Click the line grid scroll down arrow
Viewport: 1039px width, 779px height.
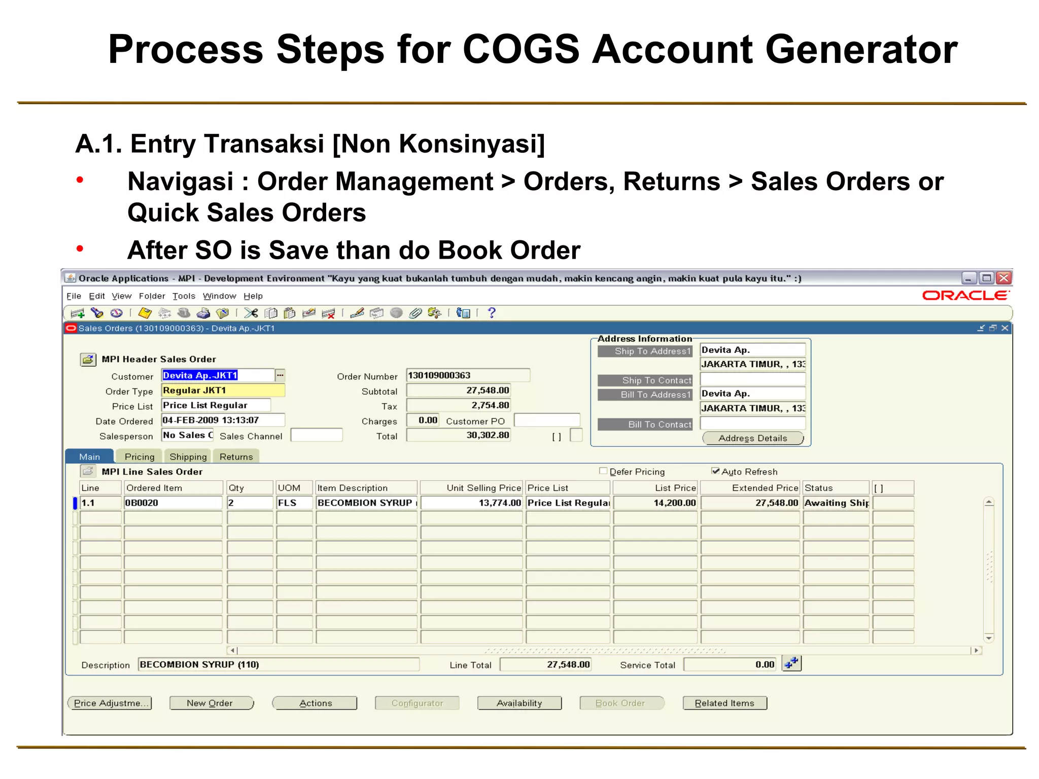coord(989,638)
